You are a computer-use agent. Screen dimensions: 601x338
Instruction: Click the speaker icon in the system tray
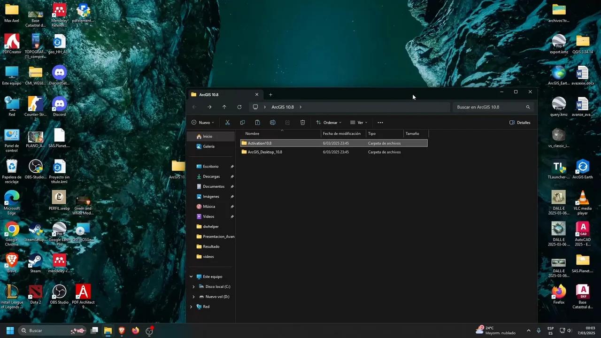pos(570,330)
